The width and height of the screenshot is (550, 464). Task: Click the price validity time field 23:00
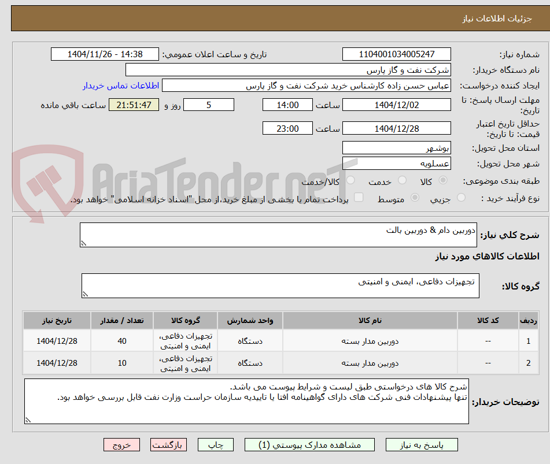tap(287, 128)
